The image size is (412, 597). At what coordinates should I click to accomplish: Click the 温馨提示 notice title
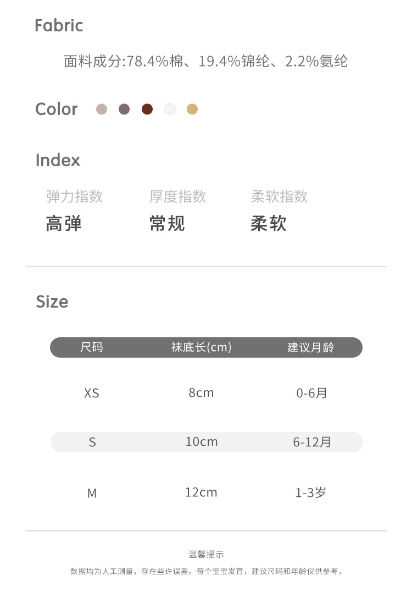pyautogui.click(x=206, y=554)
